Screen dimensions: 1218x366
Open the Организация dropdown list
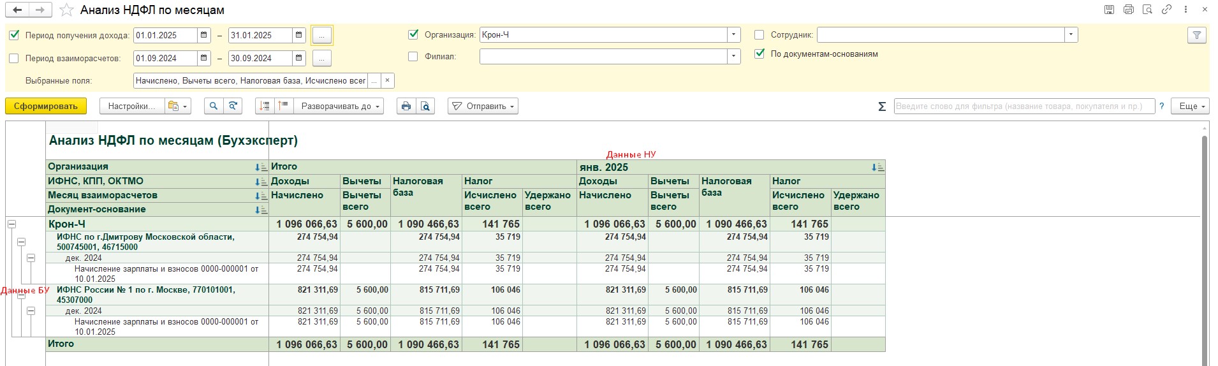[x=734, y=35]
